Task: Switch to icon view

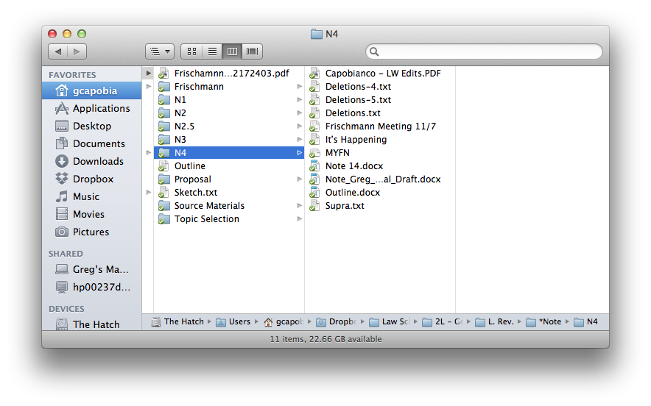Action: point(191,51)
